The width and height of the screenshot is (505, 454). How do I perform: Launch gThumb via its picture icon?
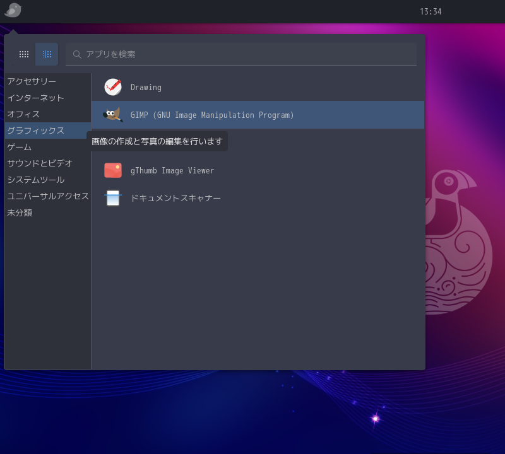113,170
